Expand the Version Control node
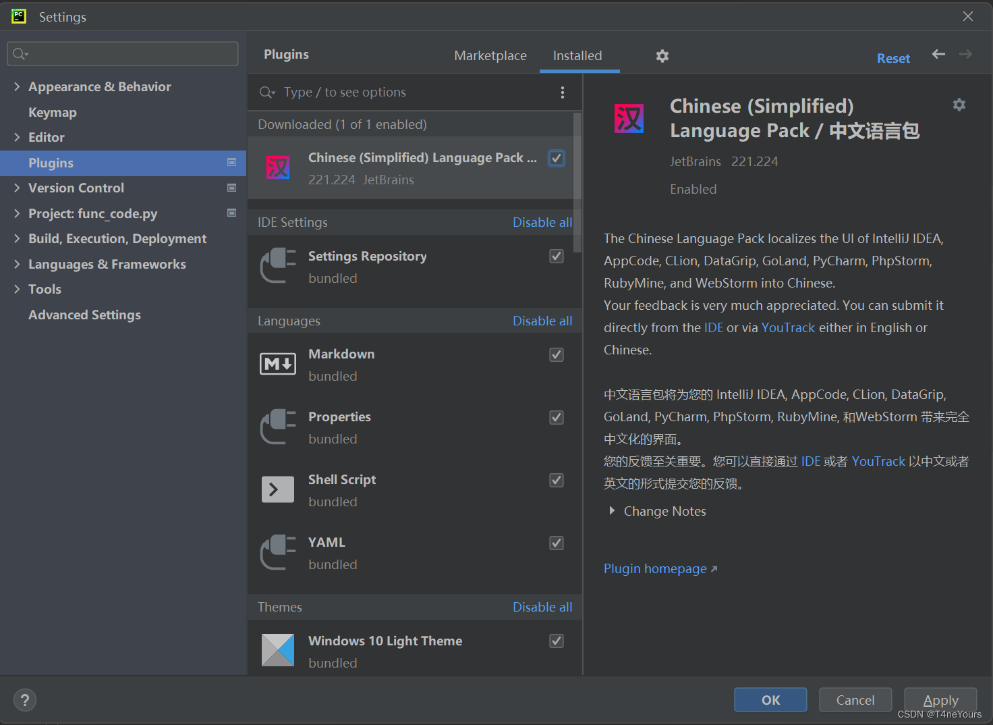This screenshot has width=993, height=725. coord(17,188)
